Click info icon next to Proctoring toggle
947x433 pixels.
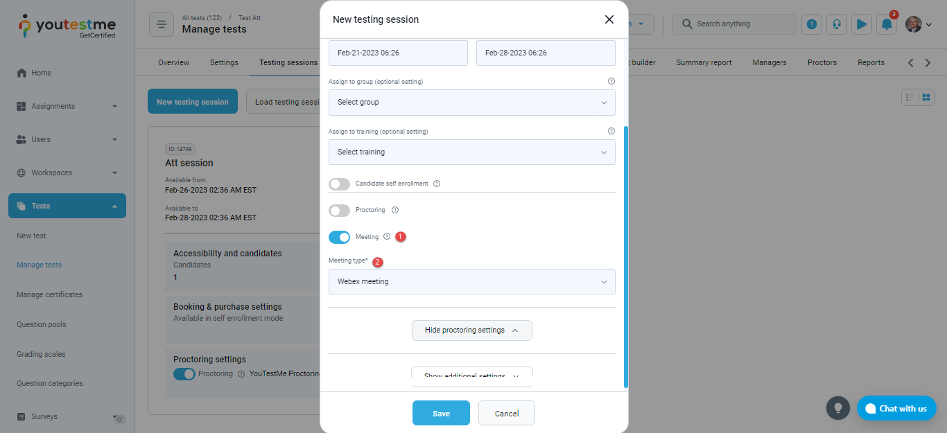pos(395,210)
